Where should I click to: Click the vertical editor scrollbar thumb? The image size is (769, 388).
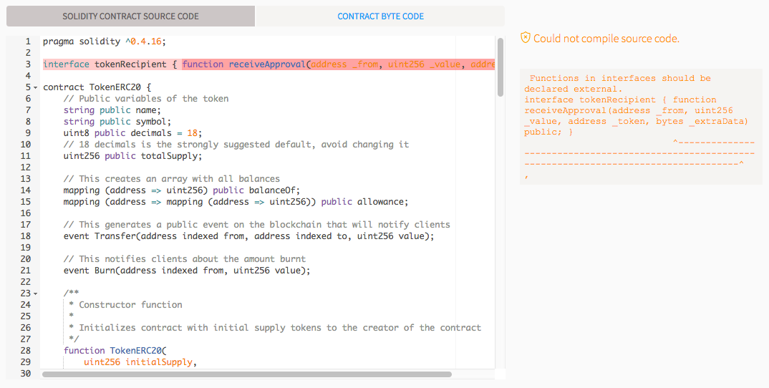(500, 67)
